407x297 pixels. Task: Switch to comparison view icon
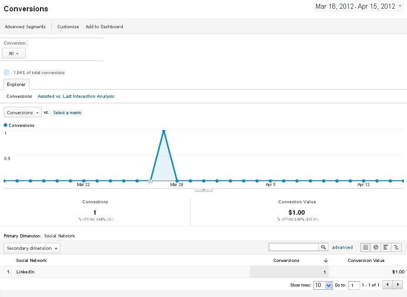(396, 247)
